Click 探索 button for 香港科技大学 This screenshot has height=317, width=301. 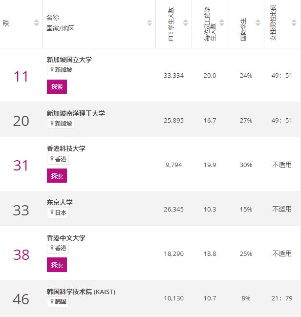(57, 176)
